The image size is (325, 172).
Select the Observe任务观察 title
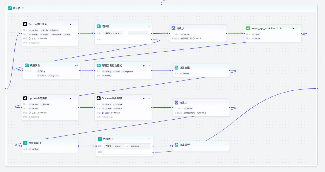(x=112, y=98)
